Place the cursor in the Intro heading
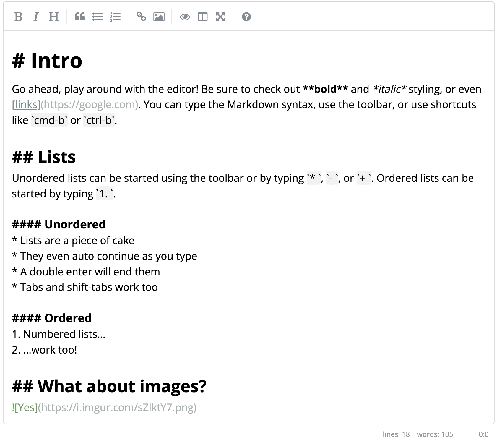 56,61
